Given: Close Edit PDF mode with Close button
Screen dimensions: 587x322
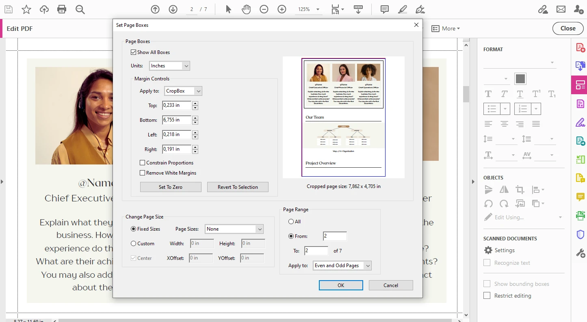Looking at the screenshot, I should click(568, 28).
